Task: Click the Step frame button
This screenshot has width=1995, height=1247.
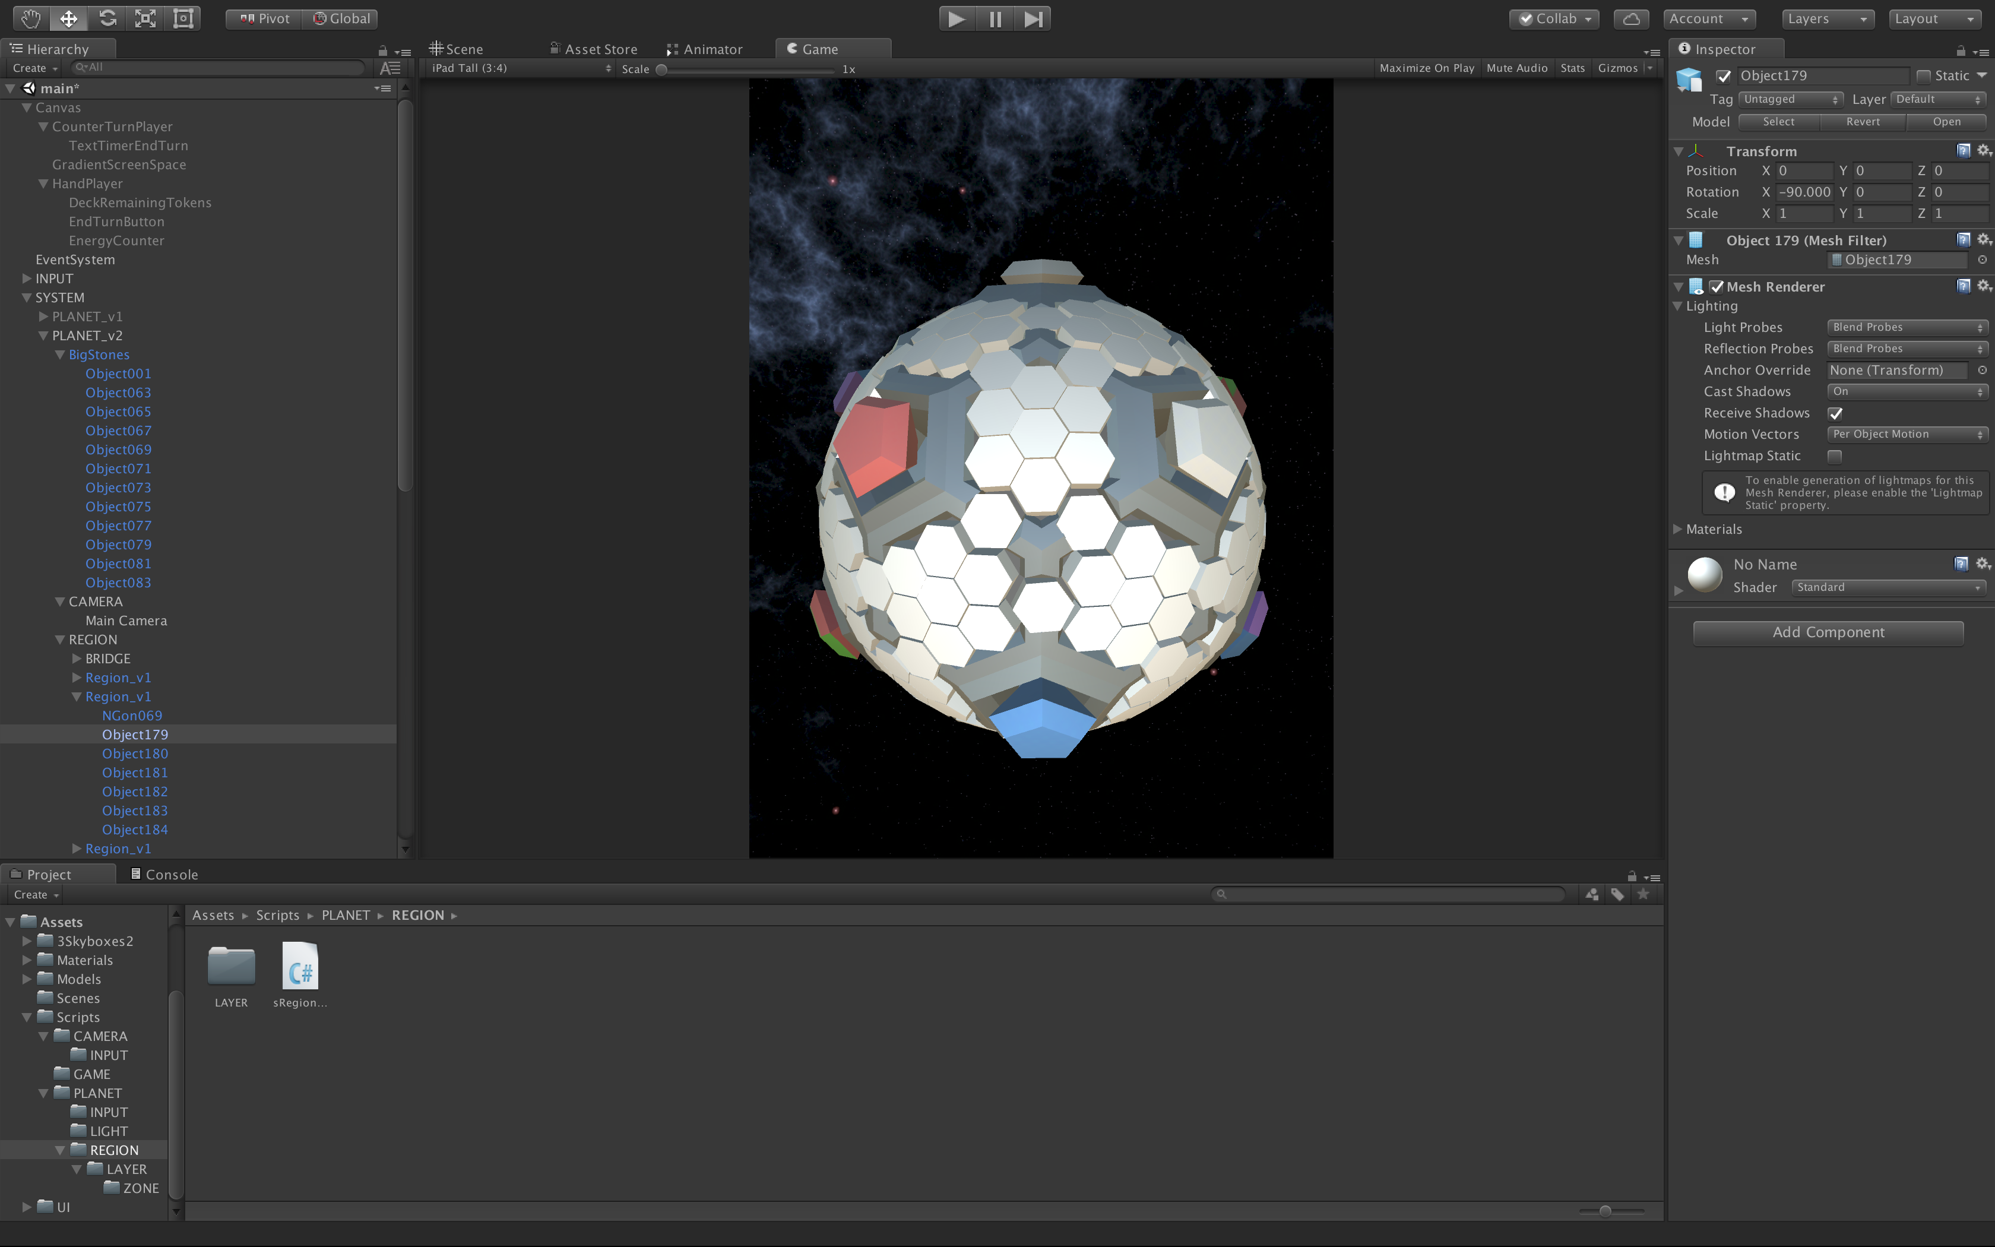Action: tap(1032, 18)
